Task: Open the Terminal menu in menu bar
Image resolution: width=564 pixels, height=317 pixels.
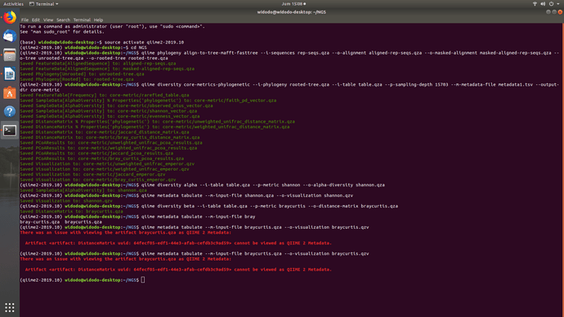Action: 82,20
